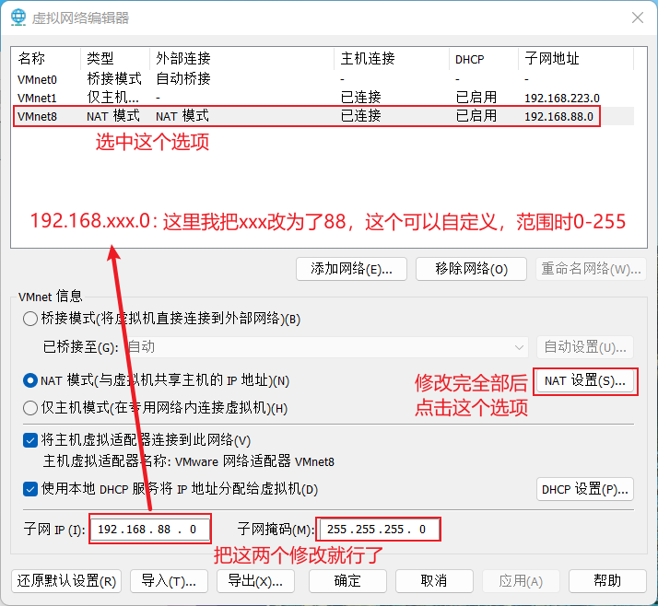658x606 pixels.
Task: Click 导出(X)... button
Action: point(255,581)
